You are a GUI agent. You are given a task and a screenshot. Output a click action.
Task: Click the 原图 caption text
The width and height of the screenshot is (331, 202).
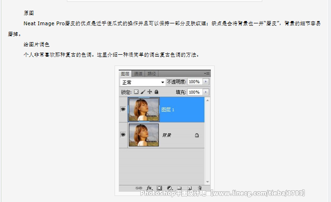pyautogui.click(x=29, y=13)
